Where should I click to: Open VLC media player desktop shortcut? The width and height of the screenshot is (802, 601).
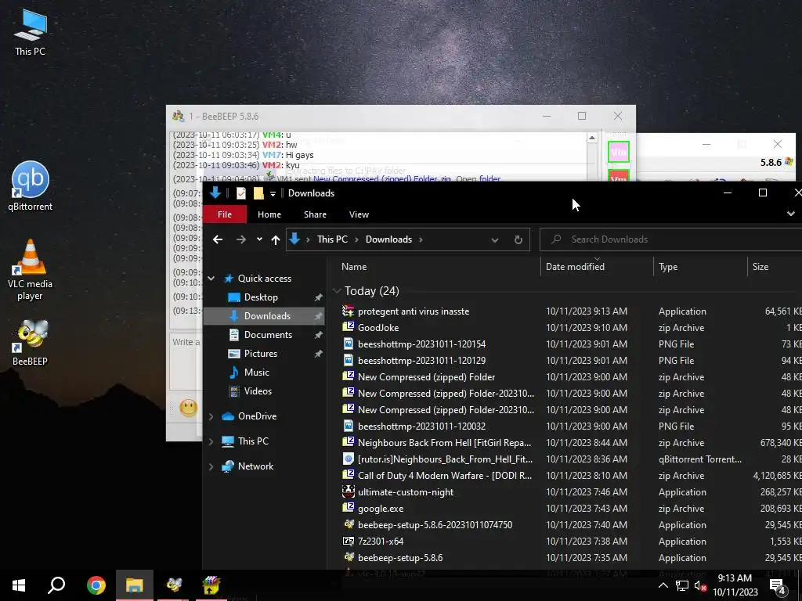(31, 270)
